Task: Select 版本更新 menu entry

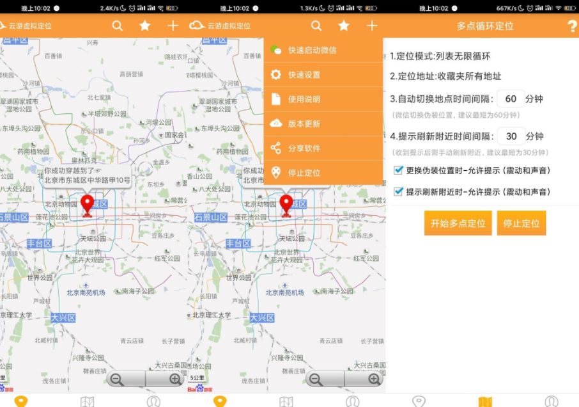Action: [323, 124]
